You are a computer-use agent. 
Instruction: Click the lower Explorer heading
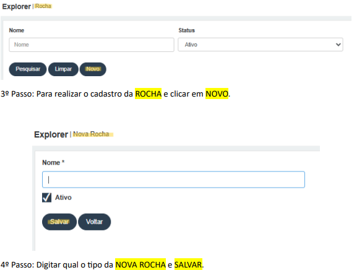pos(51,134)
